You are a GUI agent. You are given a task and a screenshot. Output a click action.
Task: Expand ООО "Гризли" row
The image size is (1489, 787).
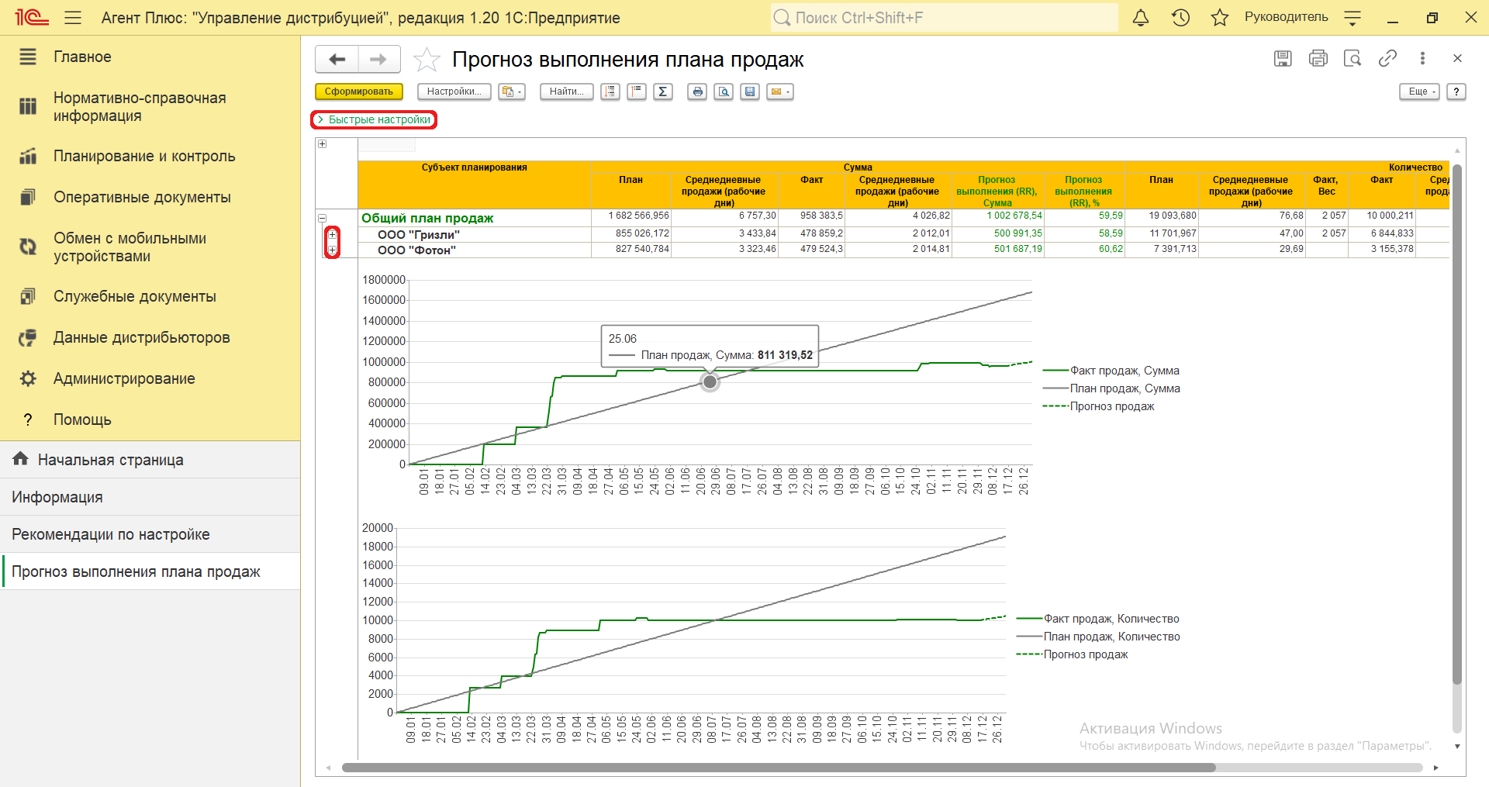(x=332, y=234)
